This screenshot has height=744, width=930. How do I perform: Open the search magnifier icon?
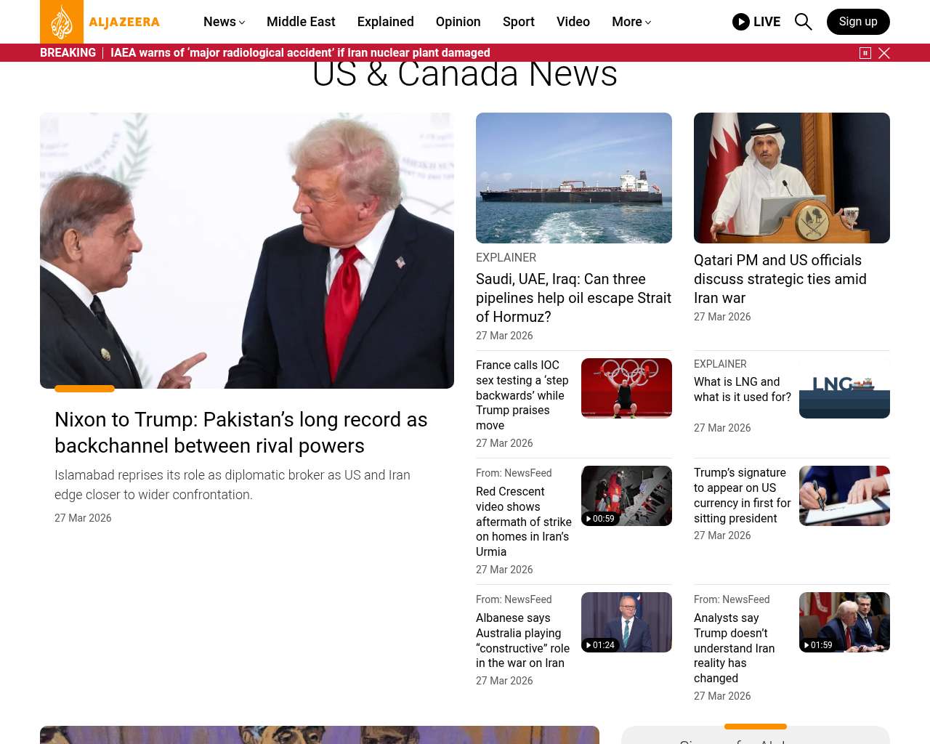(x=803, y=22)
